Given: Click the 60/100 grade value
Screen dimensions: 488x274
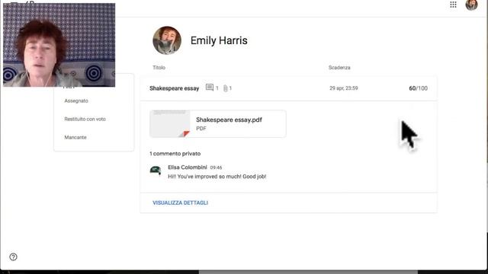Looking at the screenshot, I should pyautogui.click(x=418, y=88).
